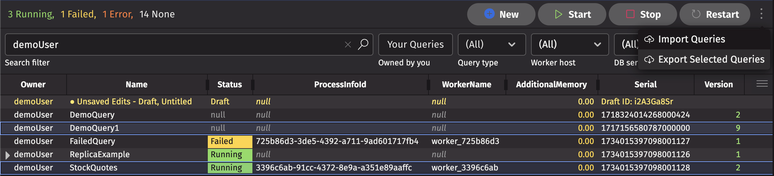Toggle the Your Queries ownership filter

click(x=415, y=45)
